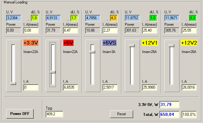Click the Power field showing 31,79 under +5V
203x123 pixels.
[x=53, y=30]
